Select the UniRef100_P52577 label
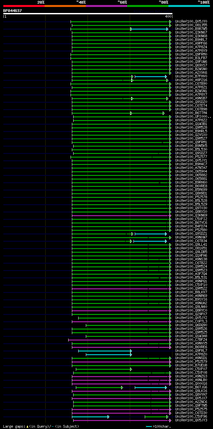Screen dimensions: 213x429 (191, 157)
